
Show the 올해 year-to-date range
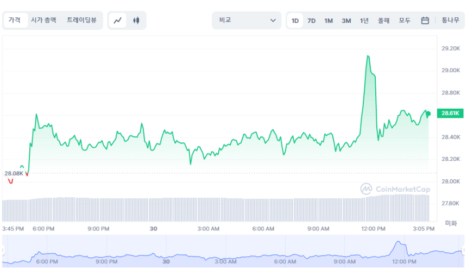(x=383, y=21)
